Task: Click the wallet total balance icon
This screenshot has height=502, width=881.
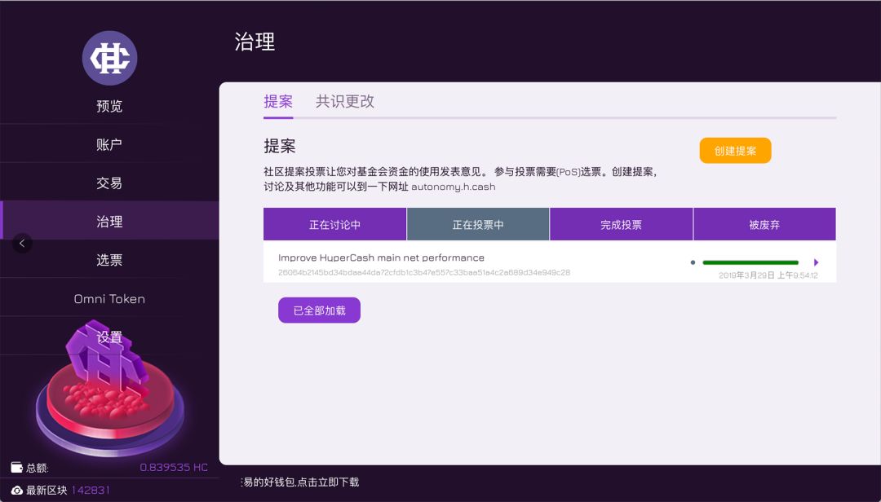Action: point(17,467)
